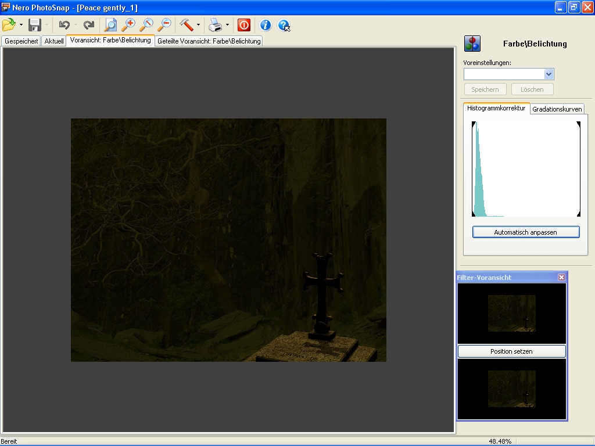Viewport: 595px width, 446px height.
Task: Expand the hammer tools dropdown arrow
Action: (198, 25)
